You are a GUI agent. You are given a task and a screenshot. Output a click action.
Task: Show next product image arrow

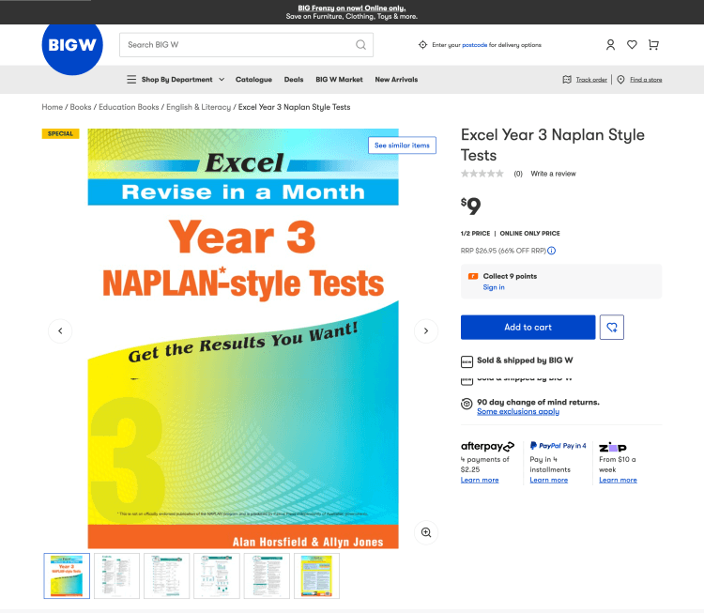pos(425,331)
